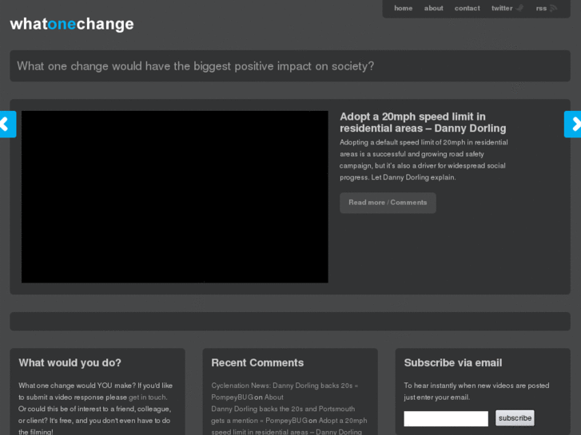Click the RSS feed icon
581x435 pixels.
pos(553,8)
